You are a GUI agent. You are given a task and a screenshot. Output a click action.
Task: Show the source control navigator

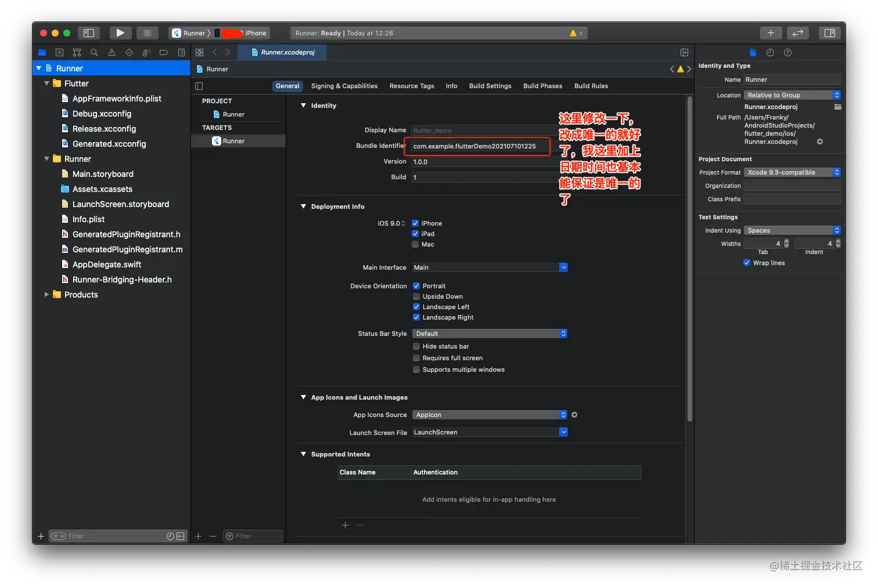click(x=59, y=52)
